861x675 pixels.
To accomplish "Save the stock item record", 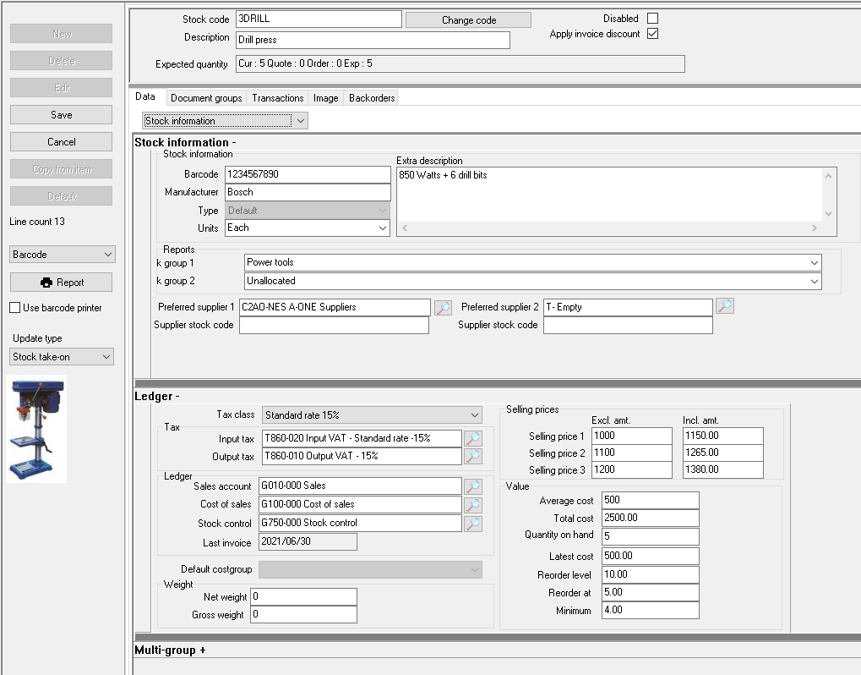I will [x=60, y=114].
